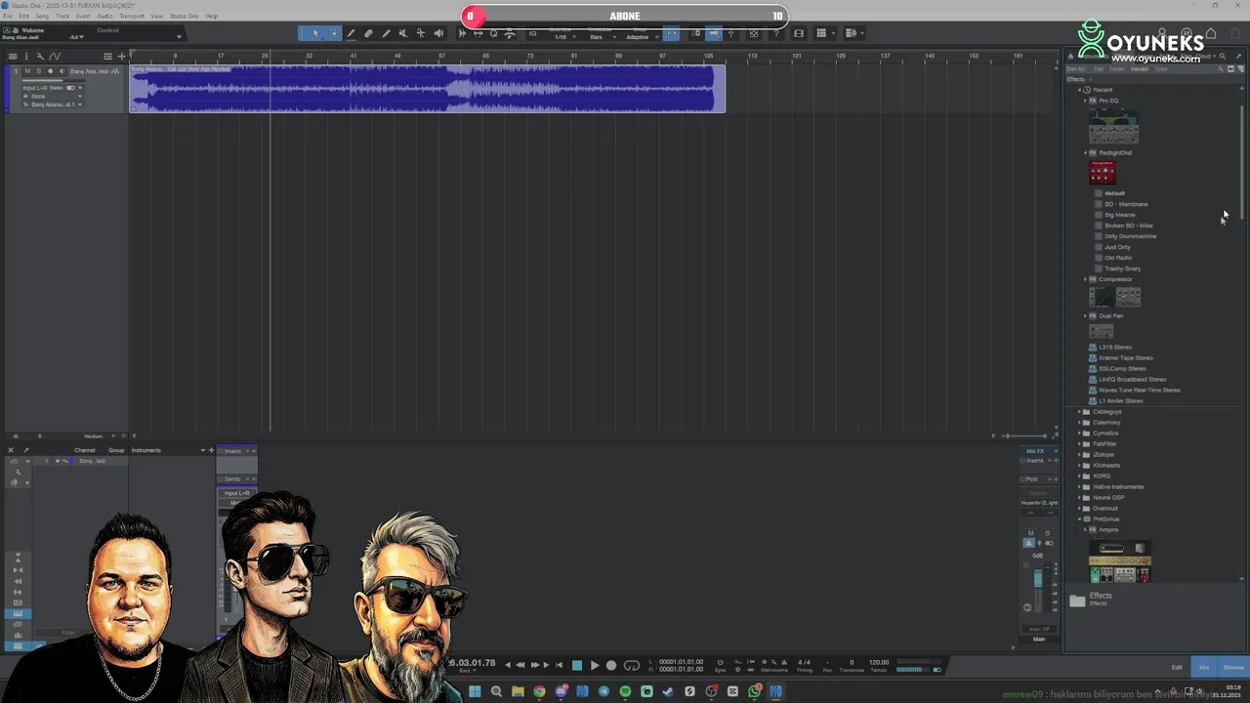Open the RedlightDist plugin thumbnail

click(x=1103, y=173)
